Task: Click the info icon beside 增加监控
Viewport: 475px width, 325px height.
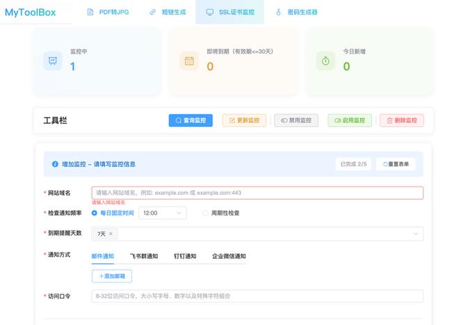Action: coord(55,164)
